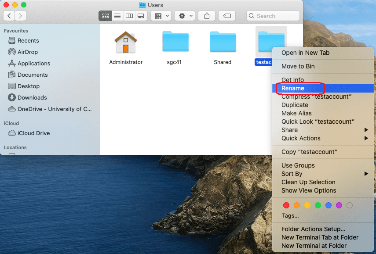Open the Administrator home folder icon
Image resolution: width=376 pixels, height=254 pixels.
click(x=126, y=43)
